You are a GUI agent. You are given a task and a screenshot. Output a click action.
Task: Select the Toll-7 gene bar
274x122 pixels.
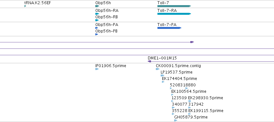(174, 6)
